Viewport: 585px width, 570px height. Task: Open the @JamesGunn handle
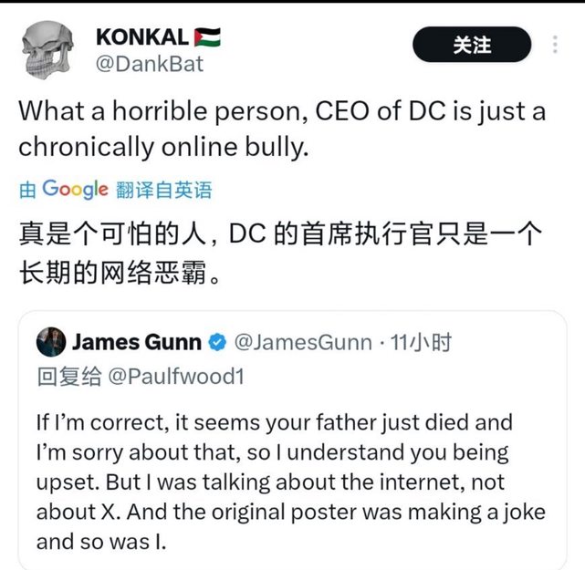(x=303, y=344)
